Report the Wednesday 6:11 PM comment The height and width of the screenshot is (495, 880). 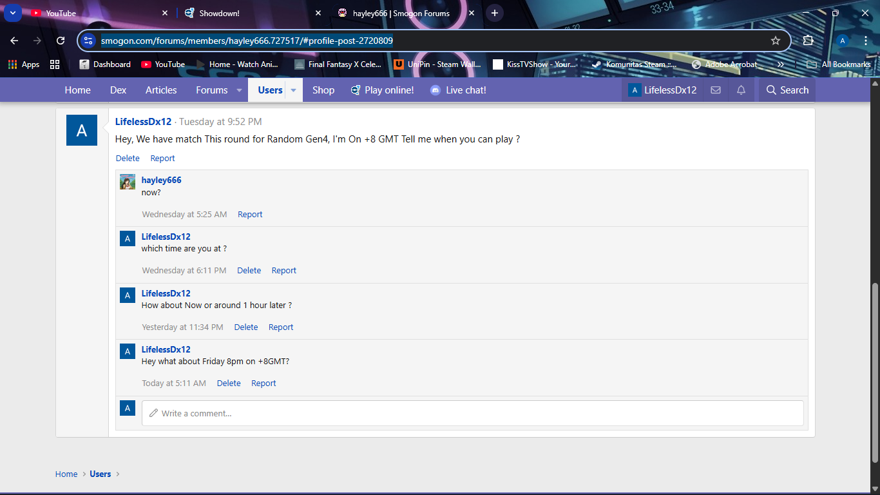tap(284, 271)
